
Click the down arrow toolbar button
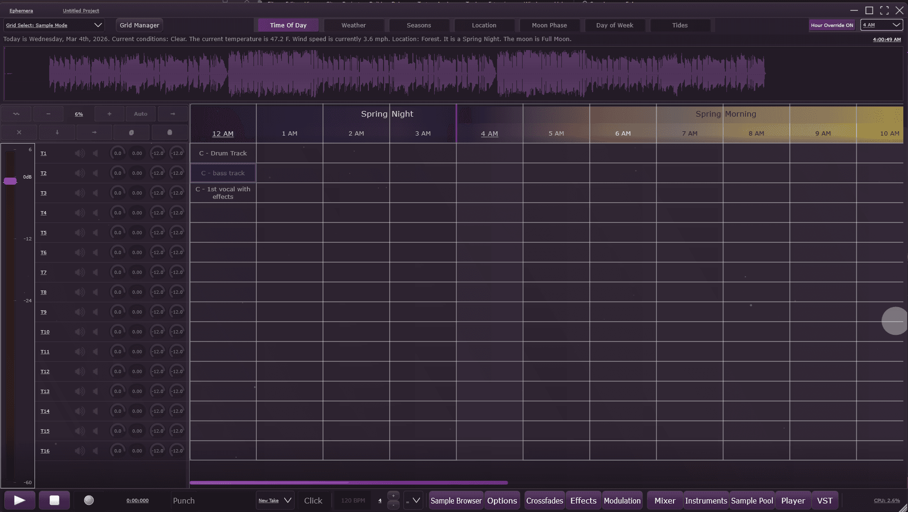click(57, 133)
